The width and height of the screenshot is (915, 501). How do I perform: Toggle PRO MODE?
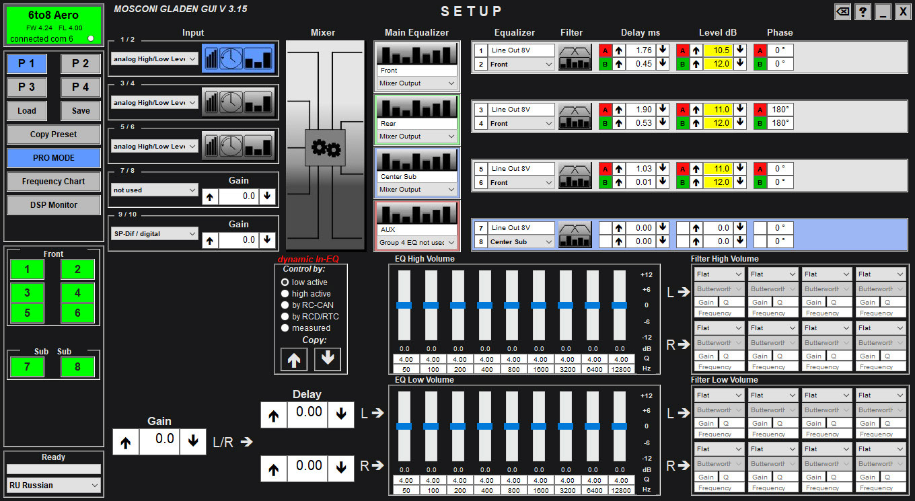tap(54, 158)
